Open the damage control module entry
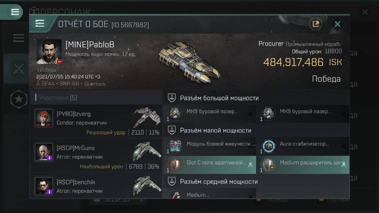Viewport: 379px width, 213px height. [x=210, y=146]
